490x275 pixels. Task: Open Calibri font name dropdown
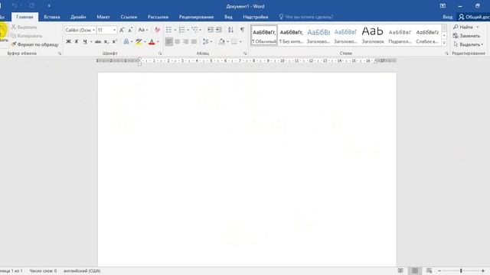point(93,30)
